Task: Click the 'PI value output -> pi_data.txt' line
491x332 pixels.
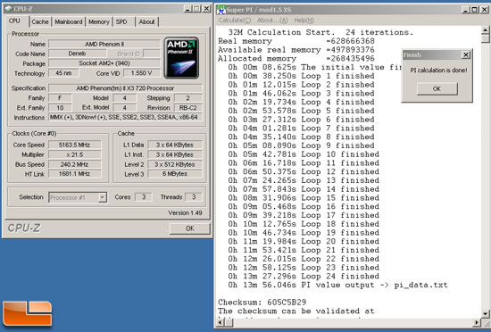Action: (x=337, y=285)
